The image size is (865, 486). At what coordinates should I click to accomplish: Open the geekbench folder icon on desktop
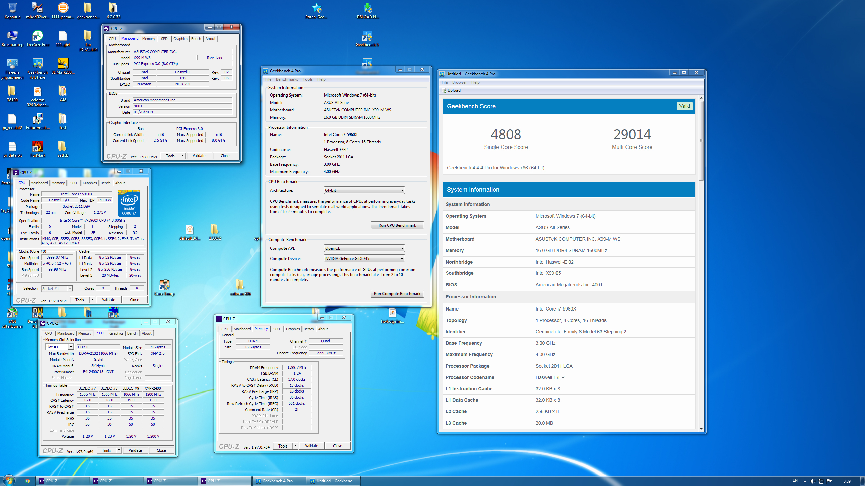pos(88,10)
